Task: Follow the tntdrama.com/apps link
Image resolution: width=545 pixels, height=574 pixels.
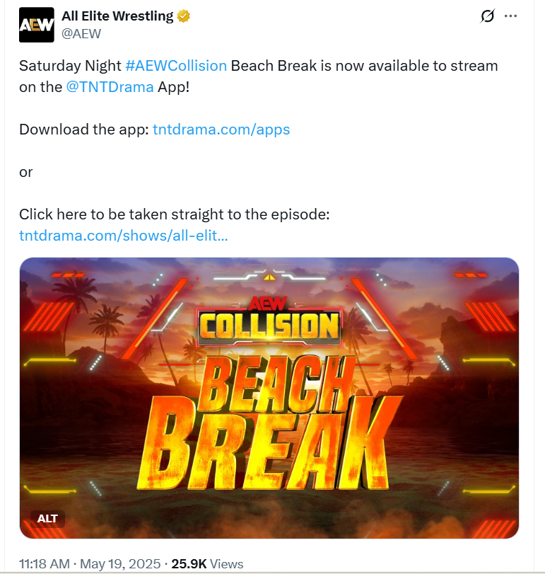Action: click(221, 130)
